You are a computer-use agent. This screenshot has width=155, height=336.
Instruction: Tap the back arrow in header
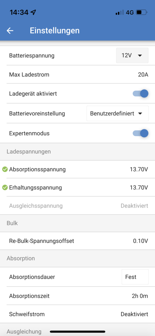[10, 31]
